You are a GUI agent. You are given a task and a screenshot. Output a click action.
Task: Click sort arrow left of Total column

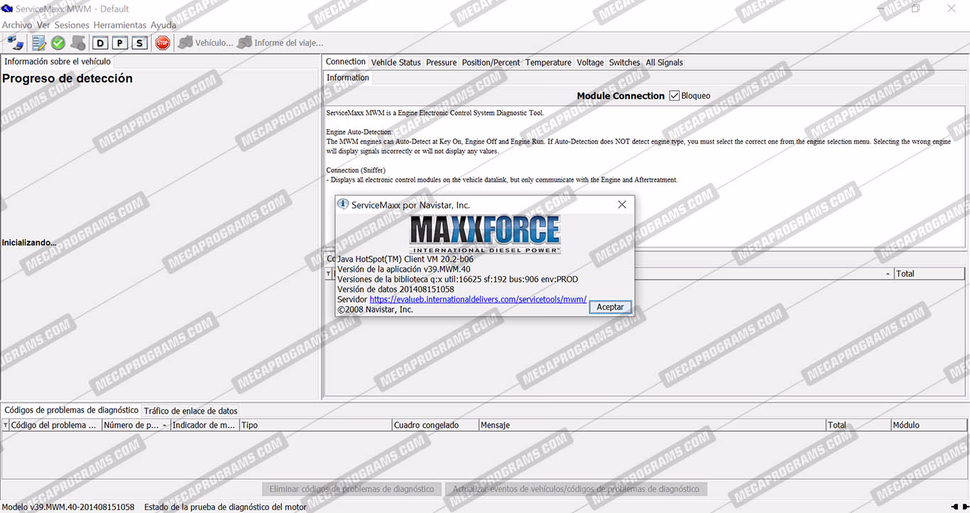pos(888,274)
